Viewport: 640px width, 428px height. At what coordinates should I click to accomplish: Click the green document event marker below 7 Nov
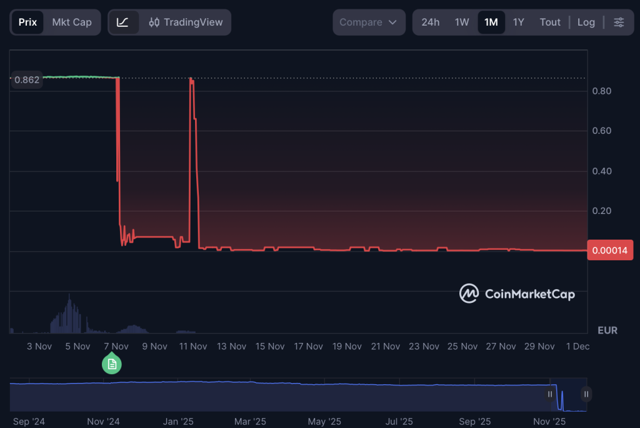click(x=112, y=364)
